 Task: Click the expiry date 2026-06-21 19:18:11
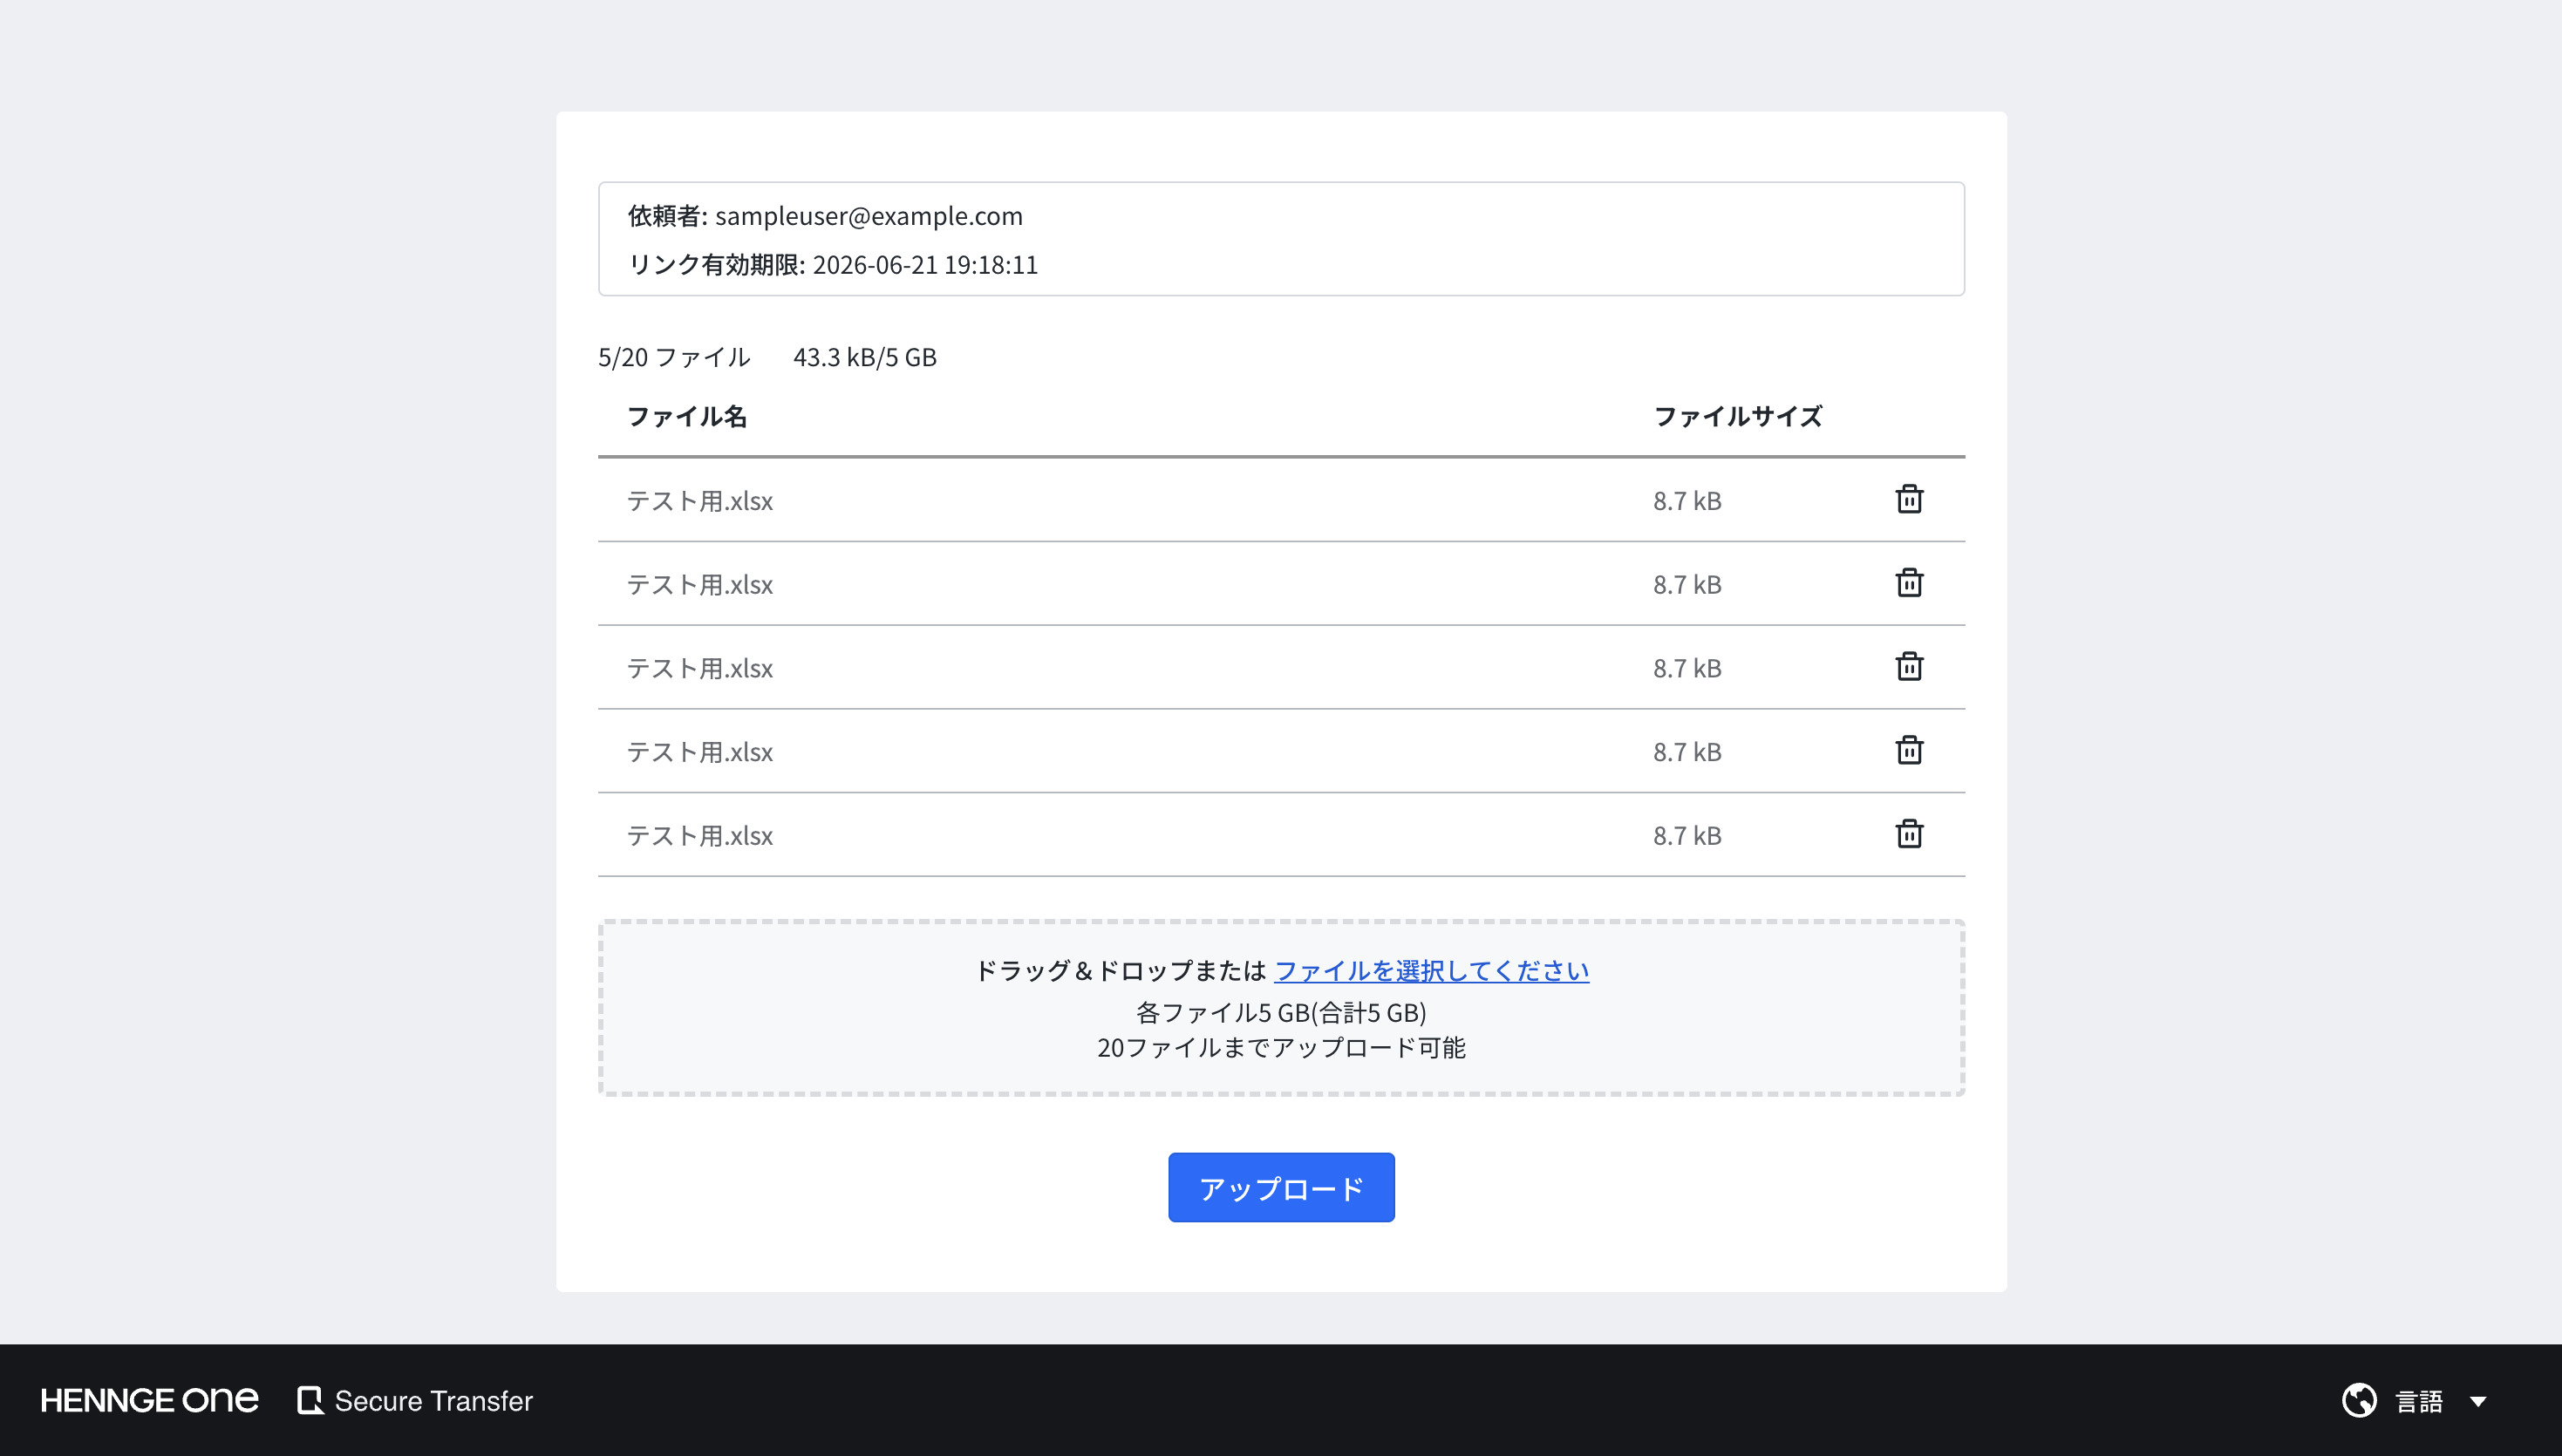pyautogui.click(x=925, y=265)
